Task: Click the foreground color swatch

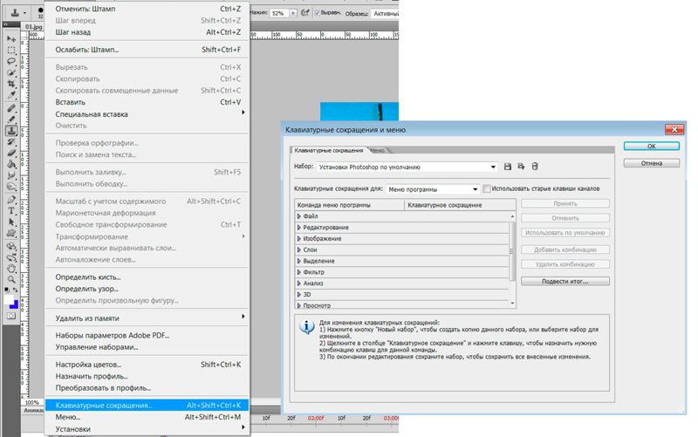Action: 9,299
